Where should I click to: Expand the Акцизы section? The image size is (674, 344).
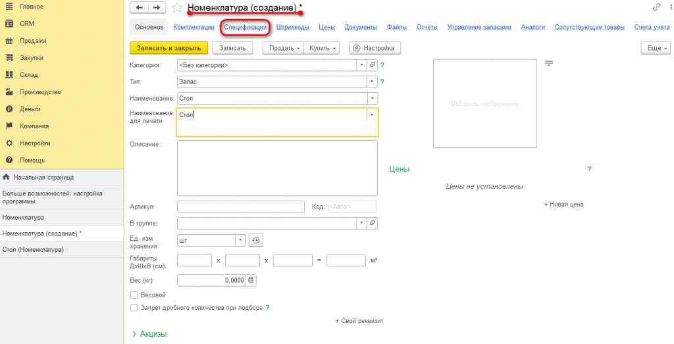point(149,334)
